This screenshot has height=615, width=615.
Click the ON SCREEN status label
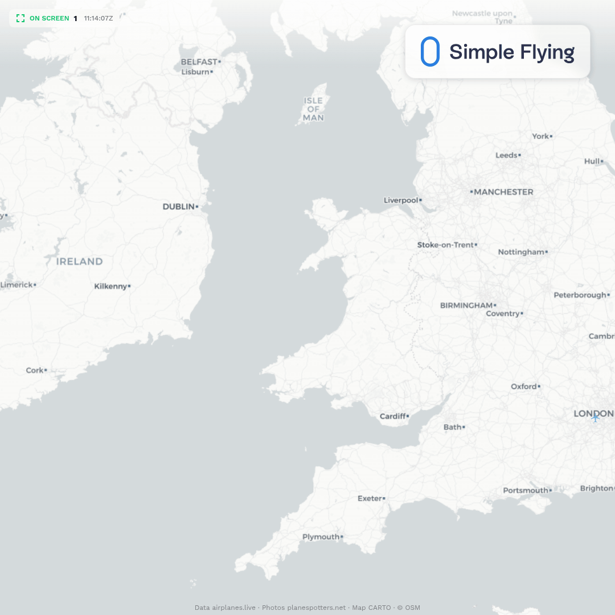pyautogui.click(x=50, y=18)
